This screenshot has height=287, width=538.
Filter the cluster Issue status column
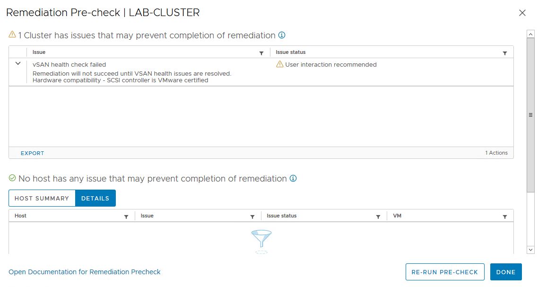point(505,53)
